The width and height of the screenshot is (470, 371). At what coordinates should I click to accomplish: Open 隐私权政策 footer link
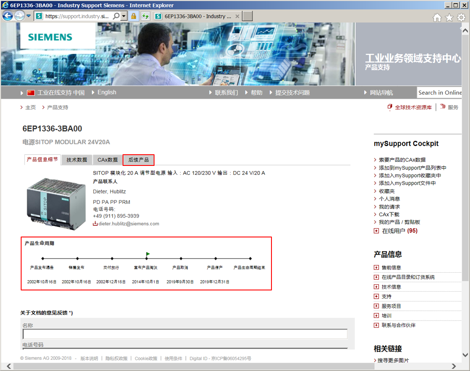pos(116,359)
